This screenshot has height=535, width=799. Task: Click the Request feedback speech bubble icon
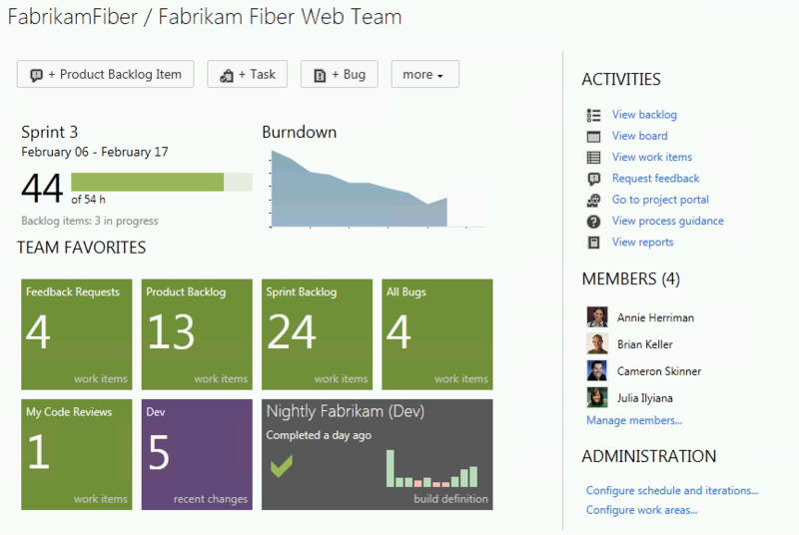(x=593, y=179)
